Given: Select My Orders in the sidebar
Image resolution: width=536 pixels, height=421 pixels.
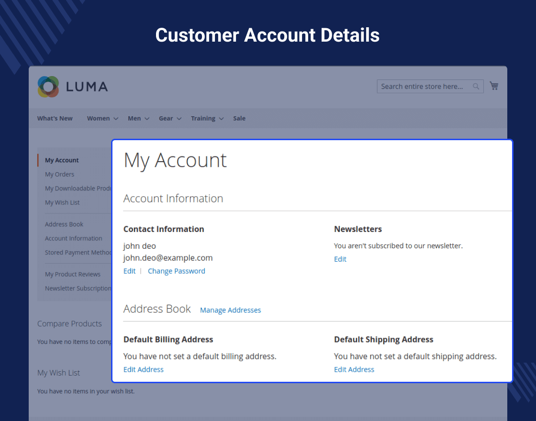Looking at the screenshot, I should point(59,174).
